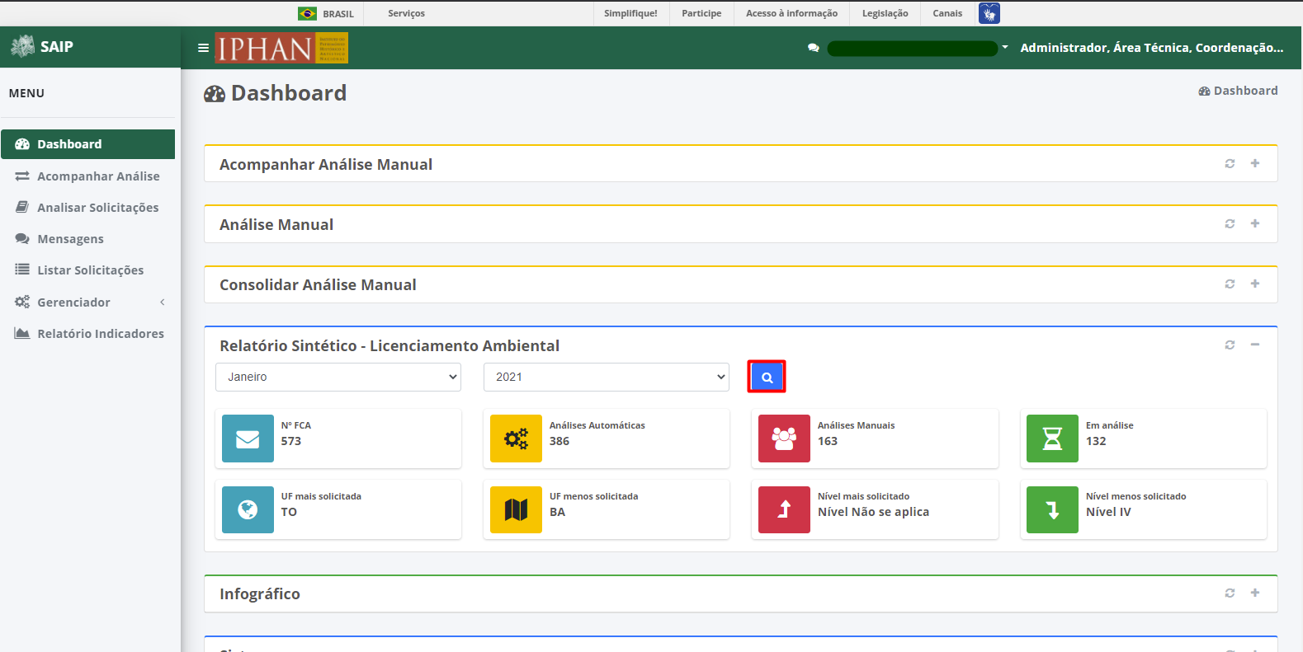
Task: Click the 'Nível Não se aplica' text
Action: coord(873,512)
